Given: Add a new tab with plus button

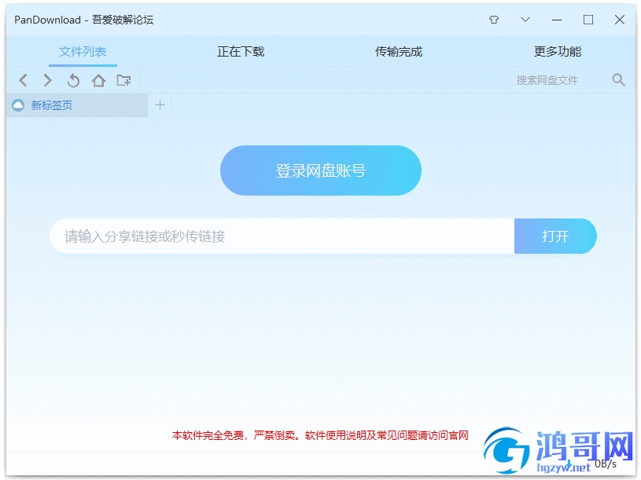Looking at the screenshot, I should (x=160, y=105).
